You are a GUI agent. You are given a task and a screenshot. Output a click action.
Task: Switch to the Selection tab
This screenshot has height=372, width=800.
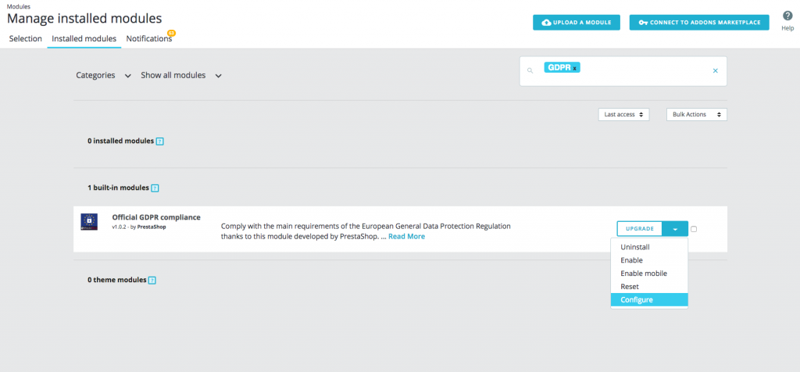(26, 39)
